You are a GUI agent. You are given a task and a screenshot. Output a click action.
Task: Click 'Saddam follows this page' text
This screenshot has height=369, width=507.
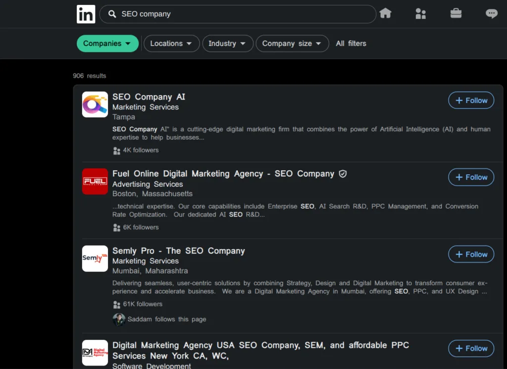[x=167, y=319]
